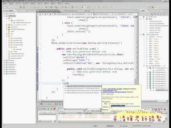Open the Run icon's dropdown arrow
Image resolution: width=171 pixels, height=128 pixels.
tap(53, 7)
